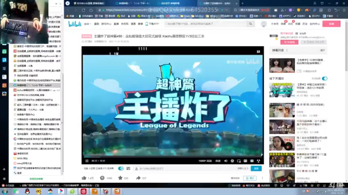Open user avatar in bilibili header
This screenshot has width=348, height=195.
tap(264, 24)
